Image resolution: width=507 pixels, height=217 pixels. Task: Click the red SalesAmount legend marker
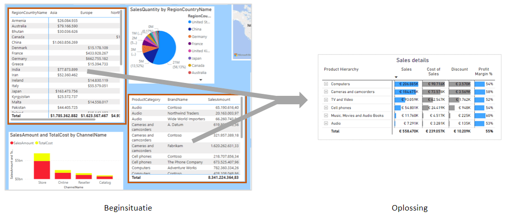[x=12, y=143]
